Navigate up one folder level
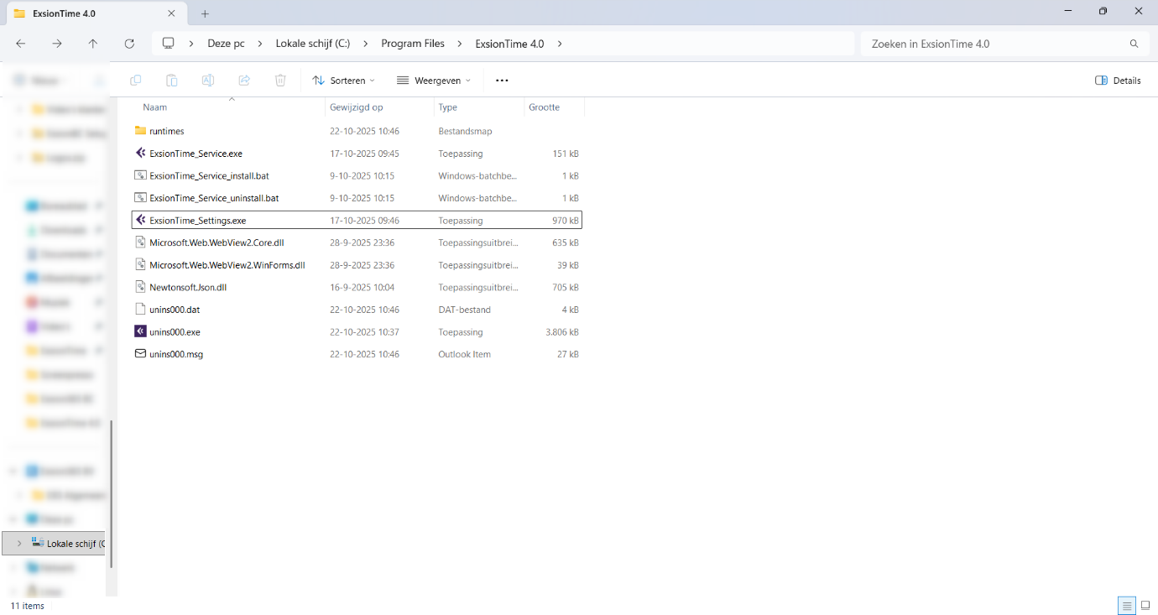This screenshot has width=1158, height=615. tap(93, 44)
